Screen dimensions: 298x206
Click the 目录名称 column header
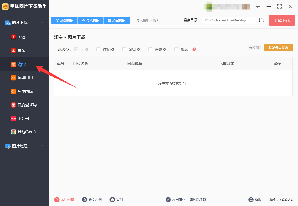tap(81, 64)
